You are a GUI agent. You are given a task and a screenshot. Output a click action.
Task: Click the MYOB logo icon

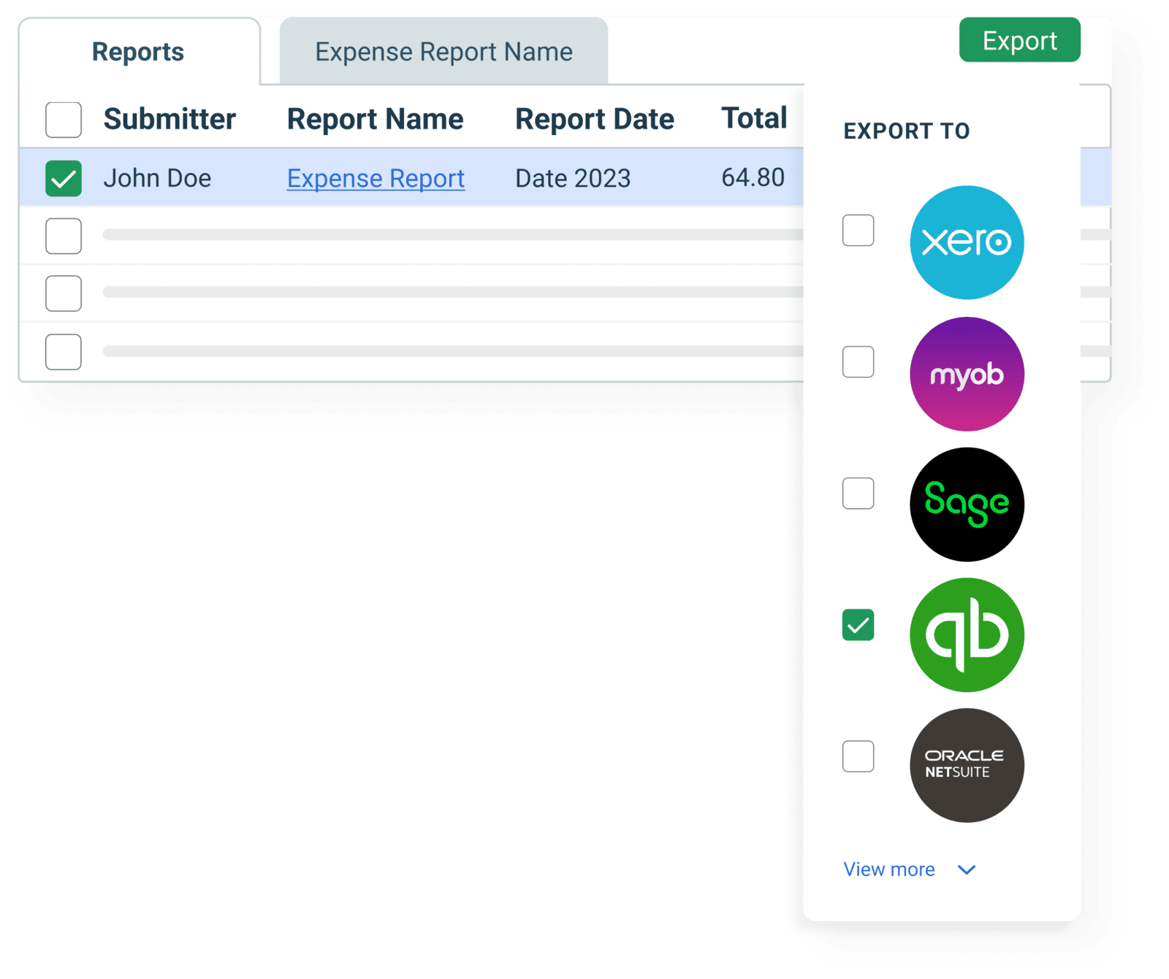point(967,374)
